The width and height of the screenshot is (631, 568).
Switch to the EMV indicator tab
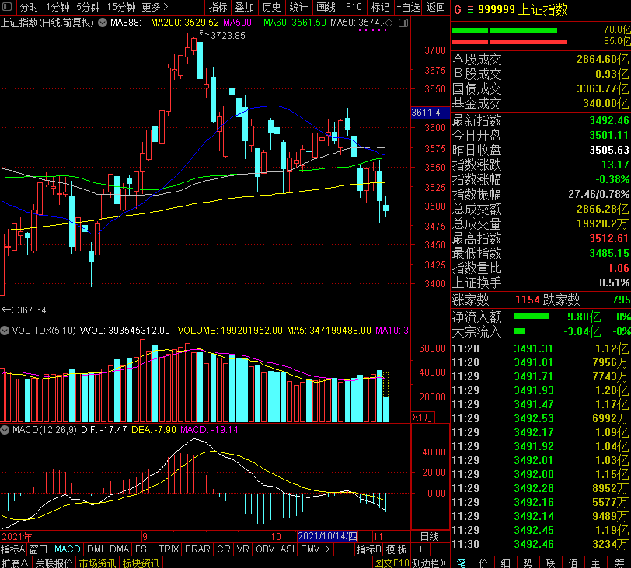pos(310,549)
